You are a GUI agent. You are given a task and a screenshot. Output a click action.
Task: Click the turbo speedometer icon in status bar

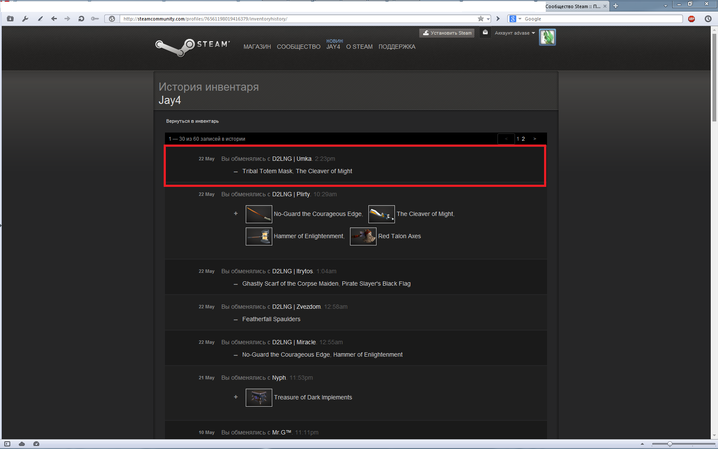coord(36,444)
